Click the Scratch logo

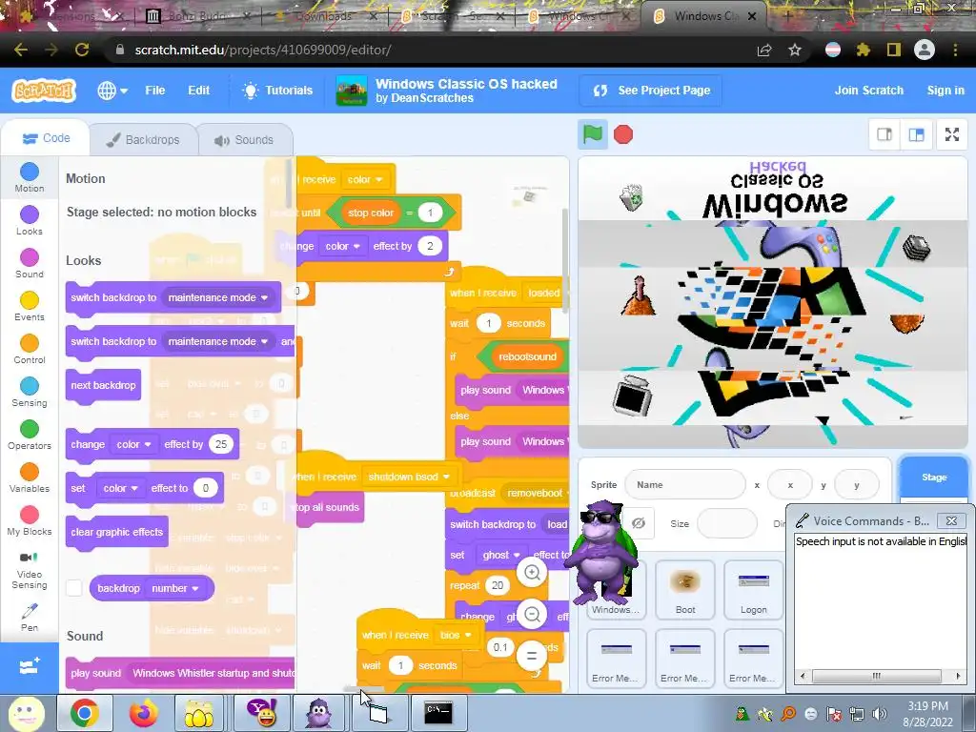44,91
